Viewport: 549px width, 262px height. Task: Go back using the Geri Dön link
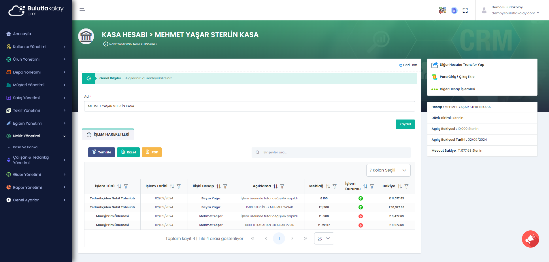pyautogui.click(x=408, y=65)
